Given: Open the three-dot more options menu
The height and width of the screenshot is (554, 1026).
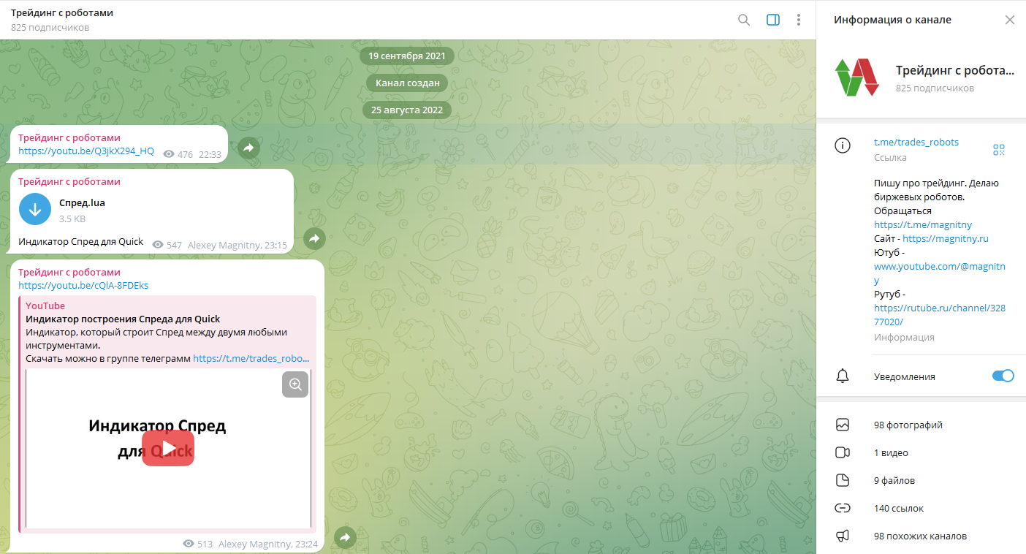Looking at the screenshot, I should point(799,20).
